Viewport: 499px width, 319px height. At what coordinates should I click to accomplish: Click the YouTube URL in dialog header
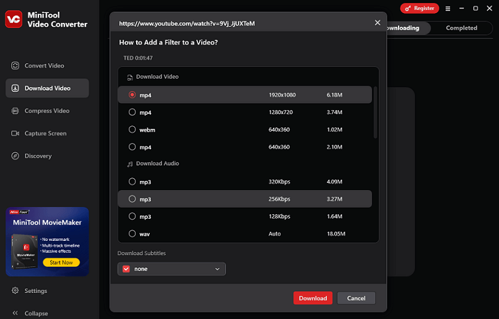coord(187,23)
